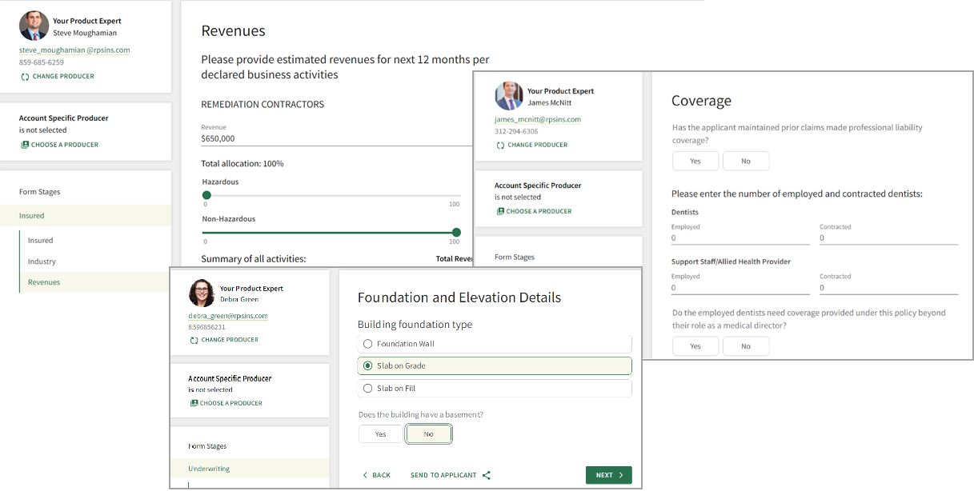Click the Non-Hazardous allocation slider handle
Viewport: 974px width, 491px height.
456,233
